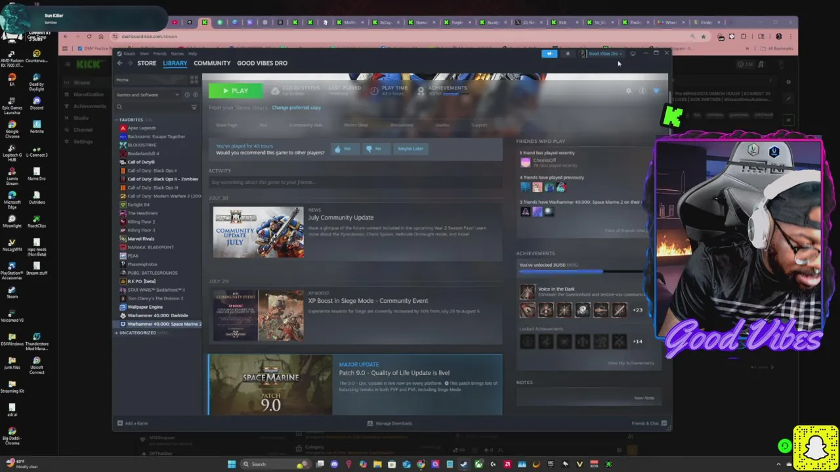This screenshot has width=840, height=472.
Task: Switch to the LIBRARY tab
Action: (x=175, y=63)
